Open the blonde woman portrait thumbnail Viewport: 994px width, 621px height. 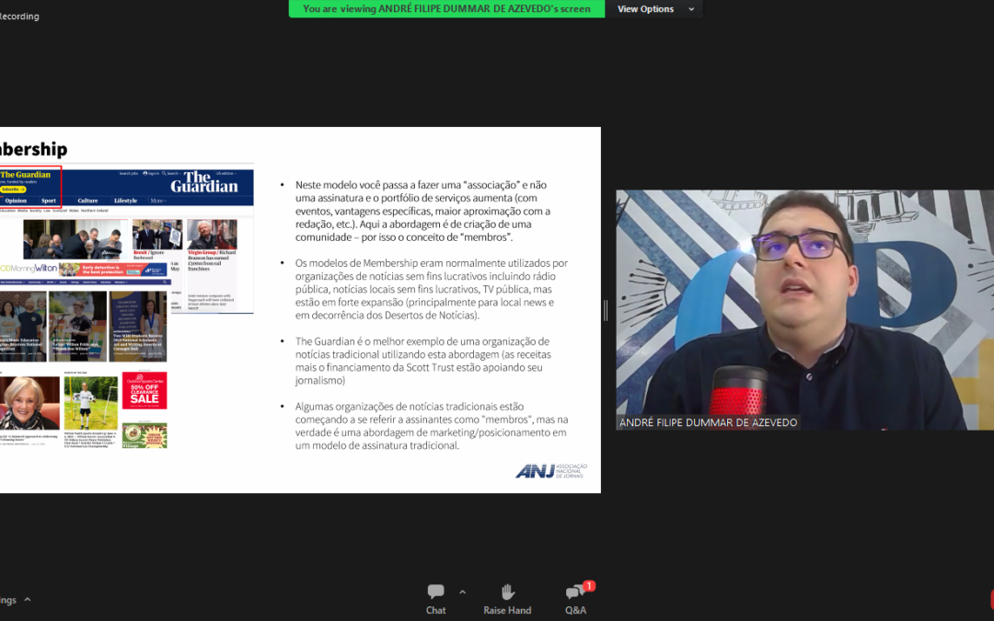(x=29, y=403)
